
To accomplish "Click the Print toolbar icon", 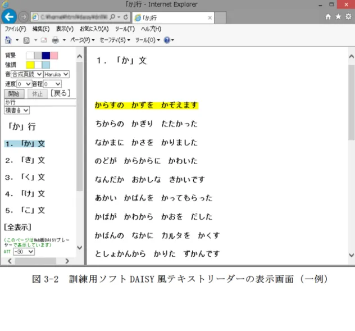I will [x=55, y=40].
